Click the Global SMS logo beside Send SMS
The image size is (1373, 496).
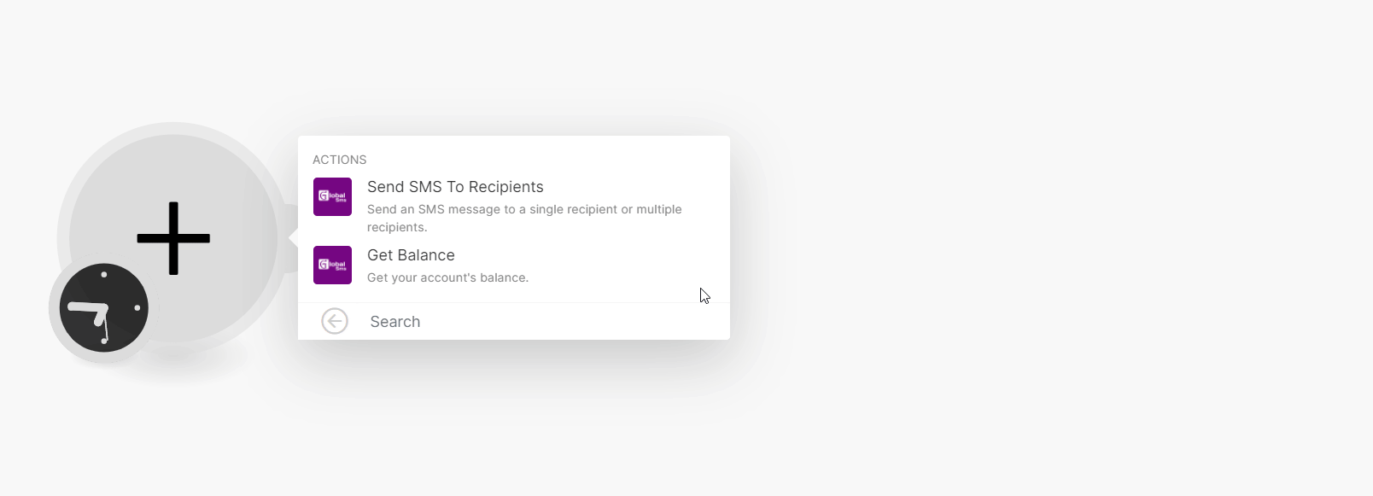(332, 196)
